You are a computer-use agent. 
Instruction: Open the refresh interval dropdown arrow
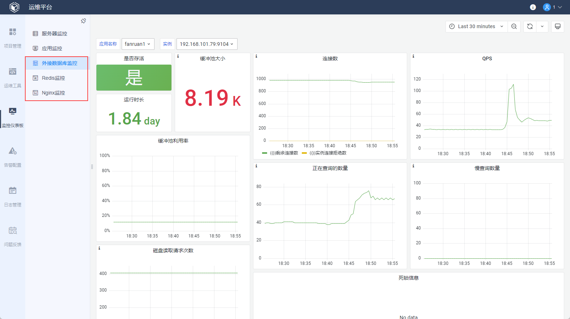pos(542,26)
